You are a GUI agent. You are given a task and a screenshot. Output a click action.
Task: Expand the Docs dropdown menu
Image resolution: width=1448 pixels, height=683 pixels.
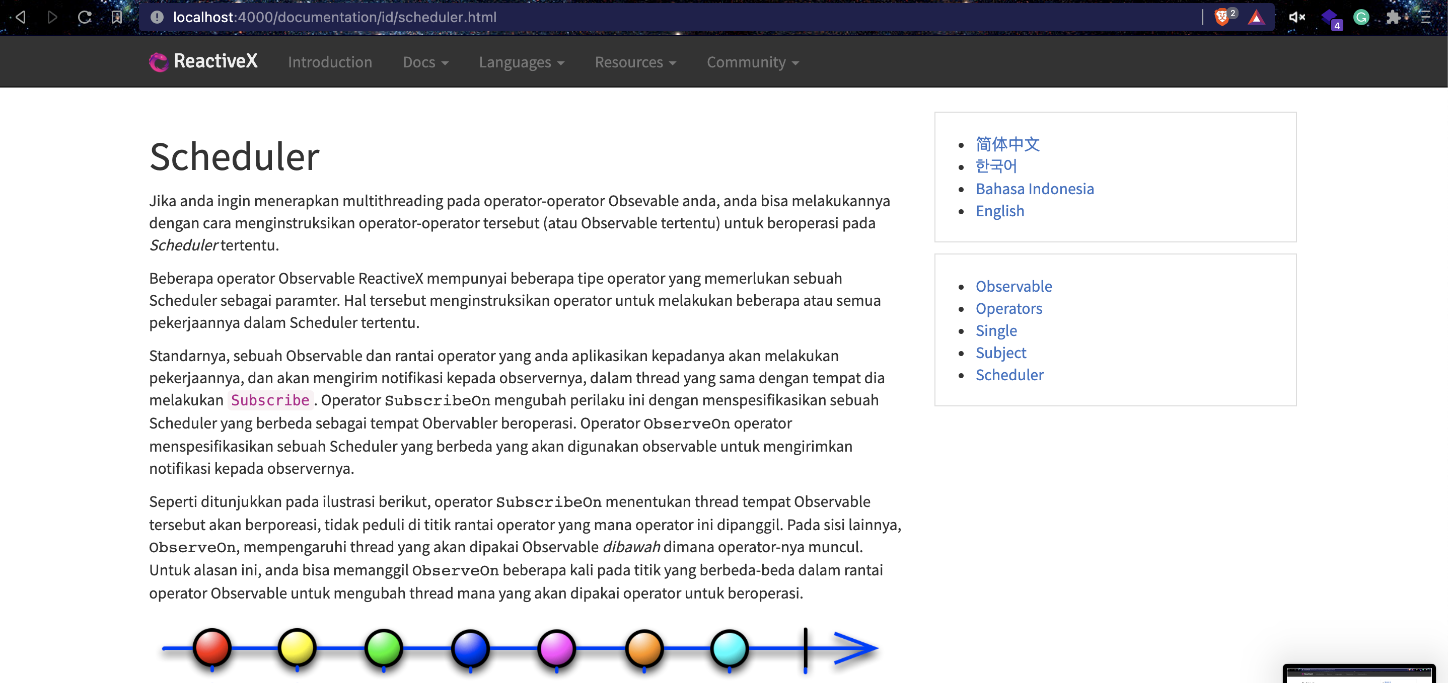click(425, 62)
